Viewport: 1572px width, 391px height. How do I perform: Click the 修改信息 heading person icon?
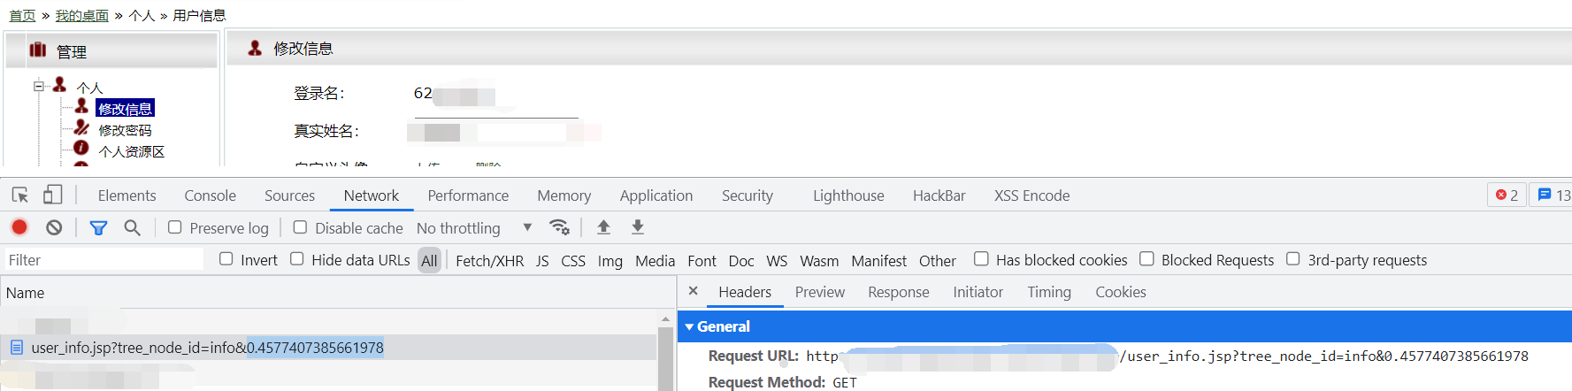[255, 48]
